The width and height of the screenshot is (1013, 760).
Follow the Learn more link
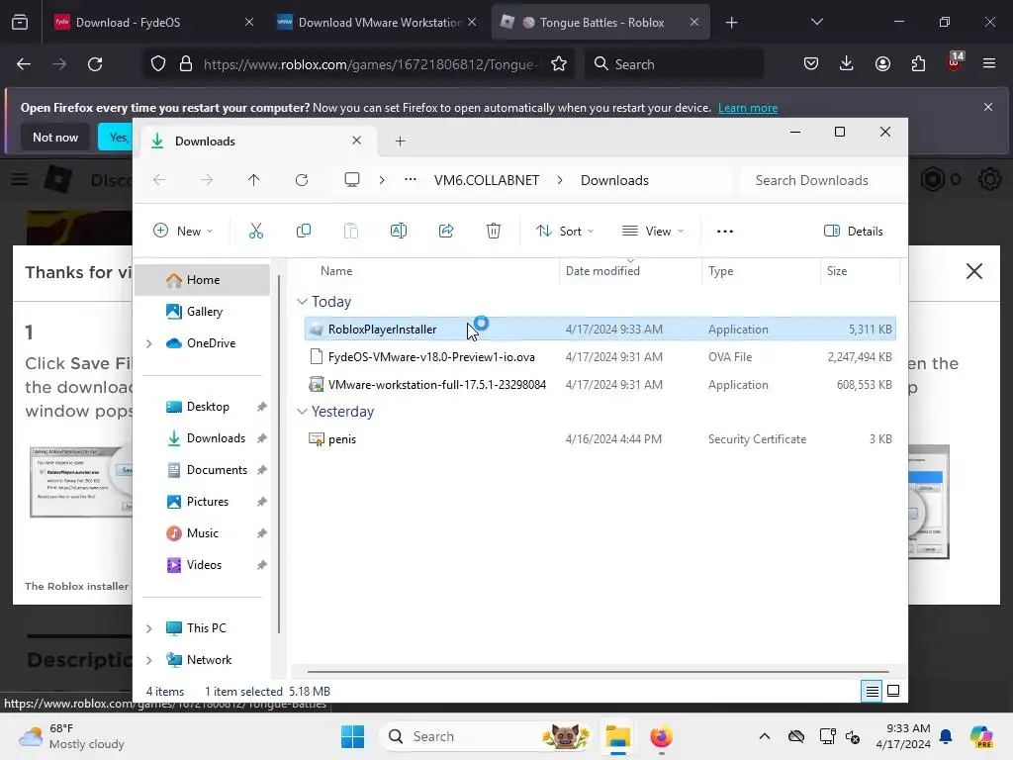(748, 108)
